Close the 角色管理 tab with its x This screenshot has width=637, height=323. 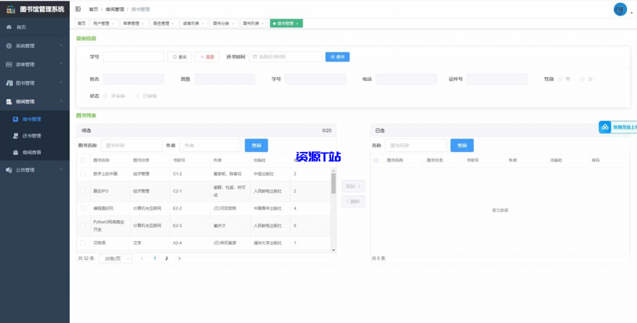[172, 24]
